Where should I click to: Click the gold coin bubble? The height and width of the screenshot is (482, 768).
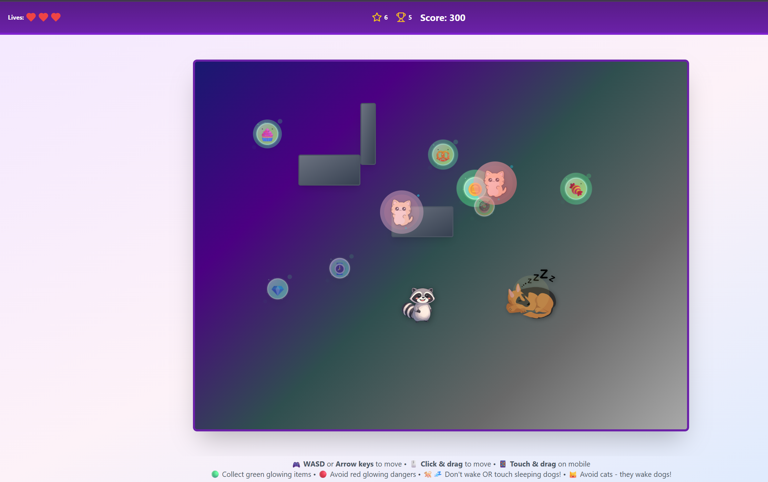click(472, 189)
